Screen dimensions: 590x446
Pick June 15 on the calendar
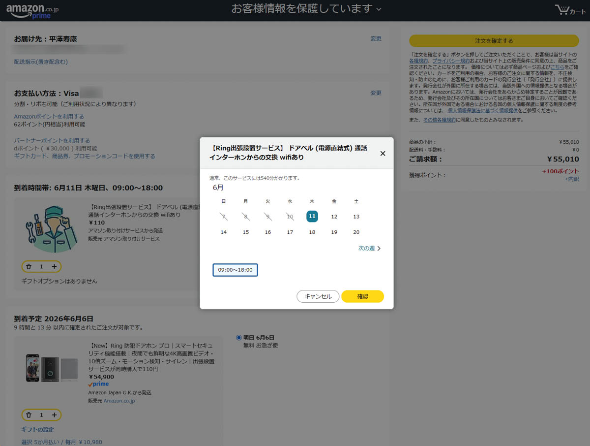[246, 232]
